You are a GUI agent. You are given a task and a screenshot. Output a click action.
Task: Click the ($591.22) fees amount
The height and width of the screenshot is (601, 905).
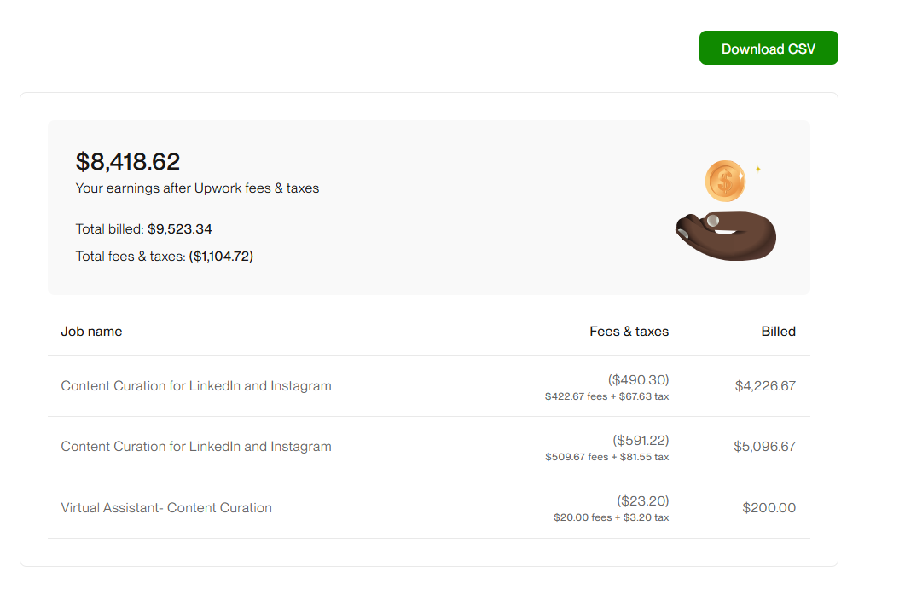tap(641, 440)
